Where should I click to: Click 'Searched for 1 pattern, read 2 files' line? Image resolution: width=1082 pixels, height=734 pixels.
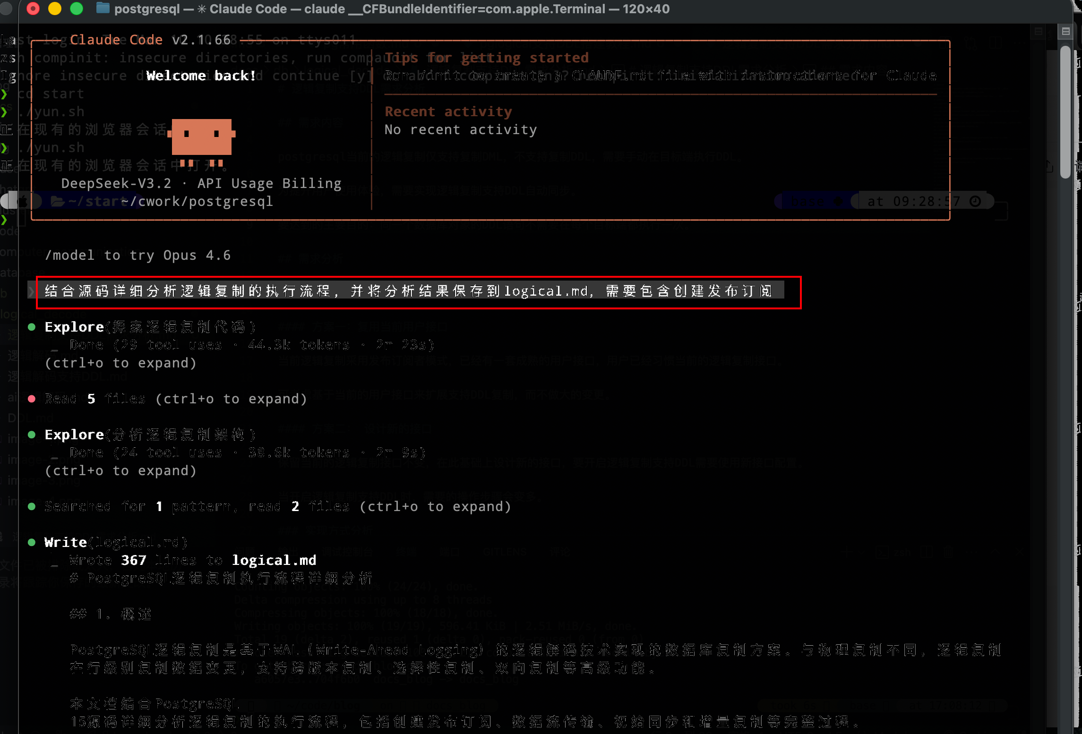tap(278, 506)
